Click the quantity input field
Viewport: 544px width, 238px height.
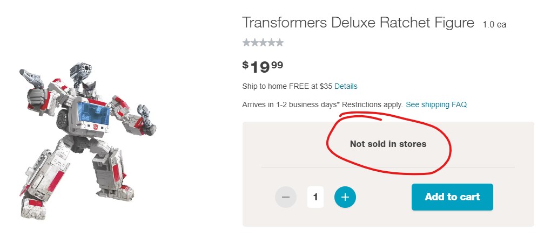click(315, 197)
